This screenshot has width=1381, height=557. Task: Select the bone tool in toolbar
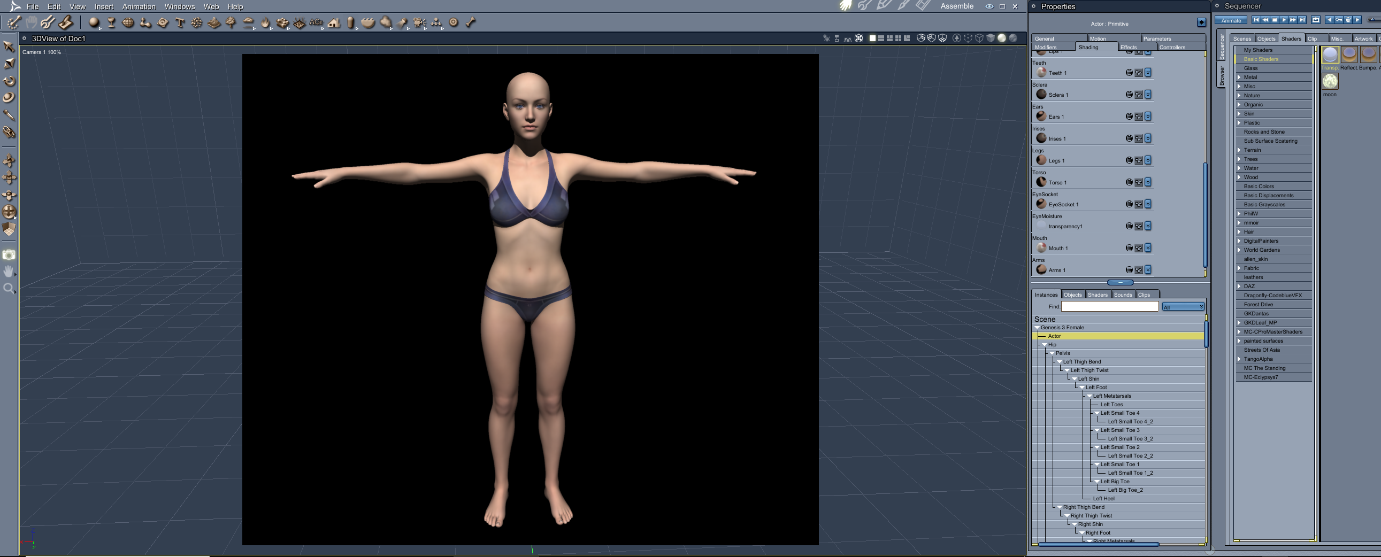[x=470, y=22]
